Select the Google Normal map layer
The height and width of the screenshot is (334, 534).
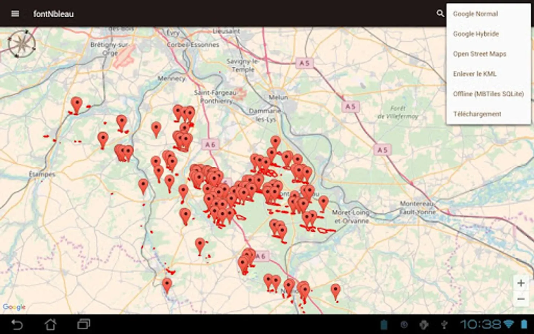click(488, 14)
